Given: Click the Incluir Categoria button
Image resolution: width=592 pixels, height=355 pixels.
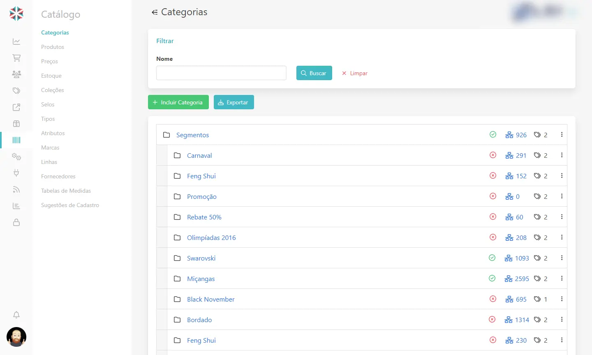Looking at the screenshot, I should click(178, 102).
